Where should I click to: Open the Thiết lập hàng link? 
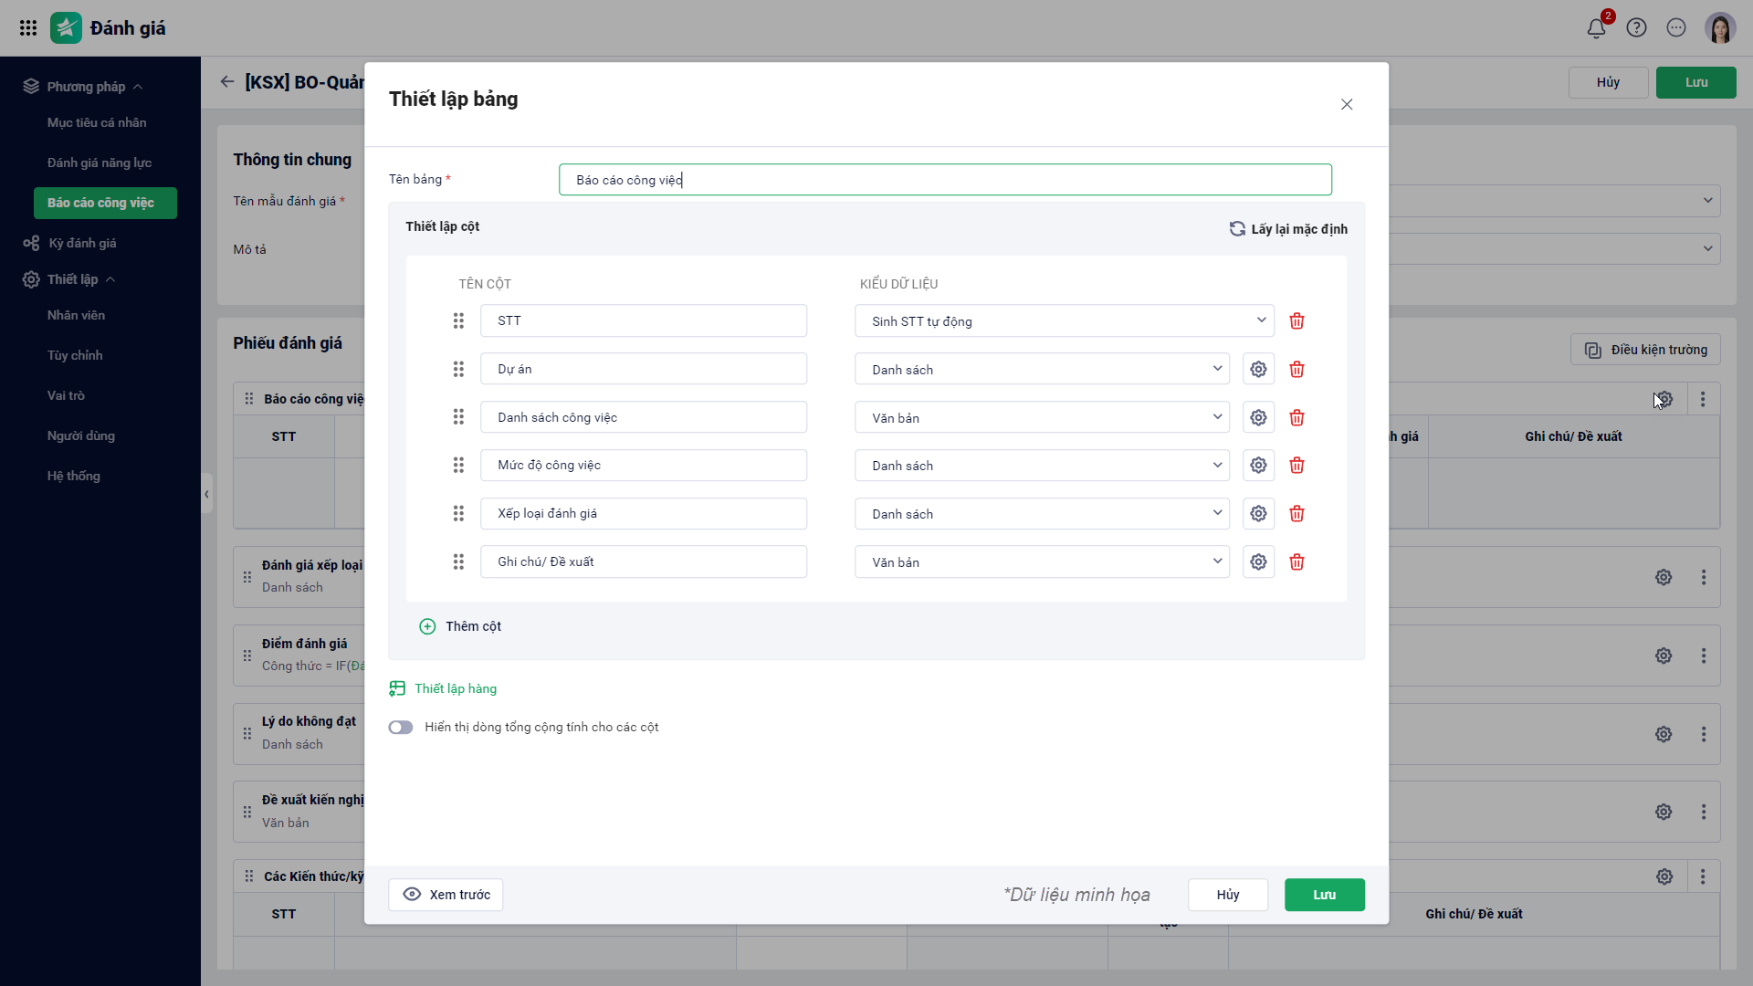click(443, 688)
